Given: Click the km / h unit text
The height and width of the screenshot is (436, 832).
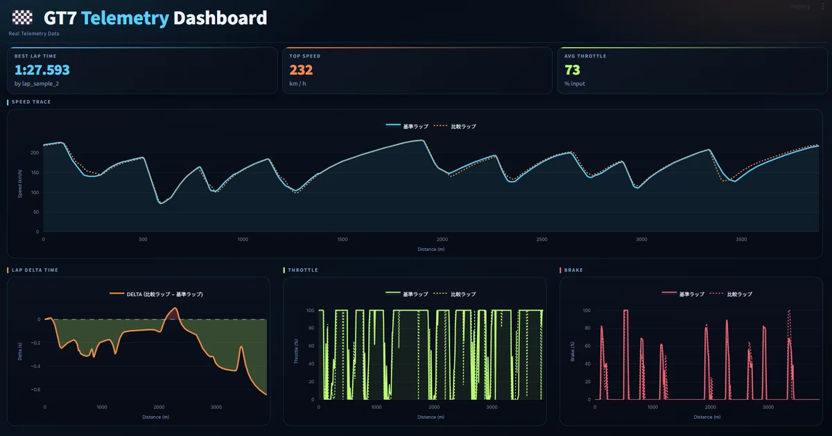Looking at the screenshot, I should [x=298, y=84].
